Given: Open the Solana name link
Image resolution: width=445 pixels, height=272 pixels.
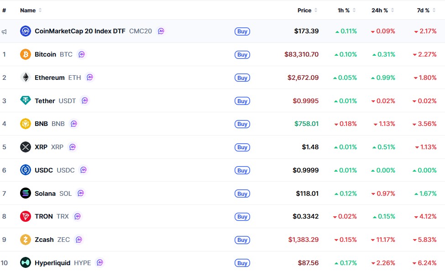Looking at the screenshot, I should click(x=45, y=194).
